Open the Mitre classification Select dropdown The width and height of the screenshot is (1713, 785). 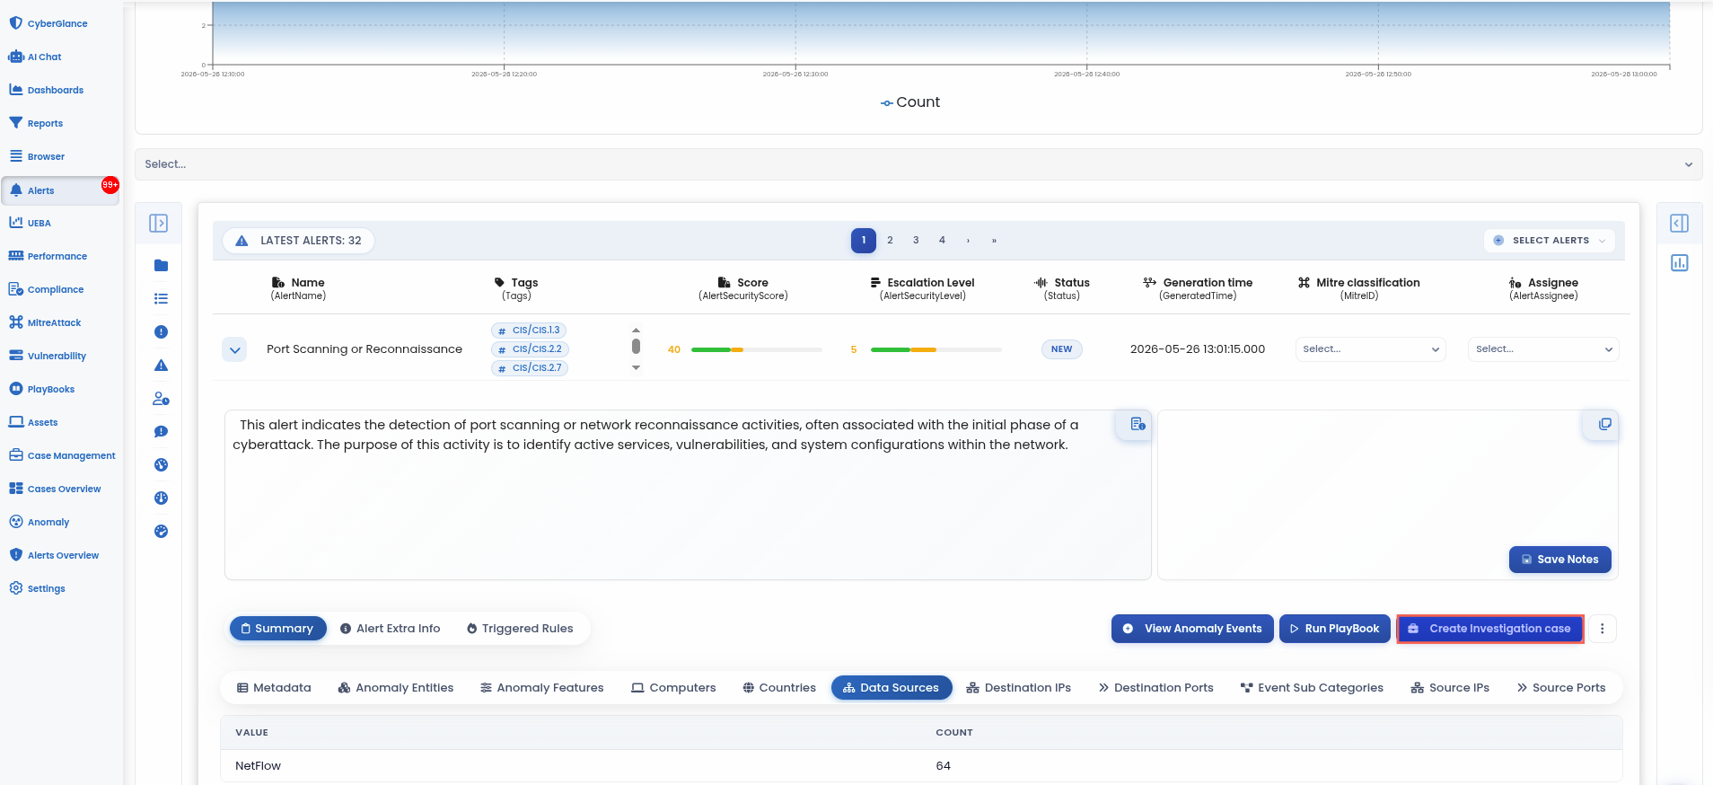pos(1370,349)
